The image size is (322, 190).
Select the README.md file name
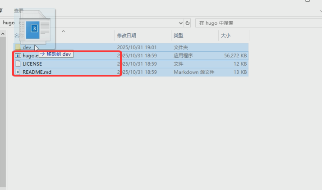(x=37, y=72)
